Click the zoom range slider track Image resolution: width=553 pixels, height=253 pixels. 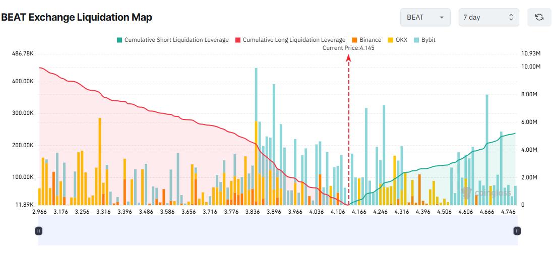(277, 231)
